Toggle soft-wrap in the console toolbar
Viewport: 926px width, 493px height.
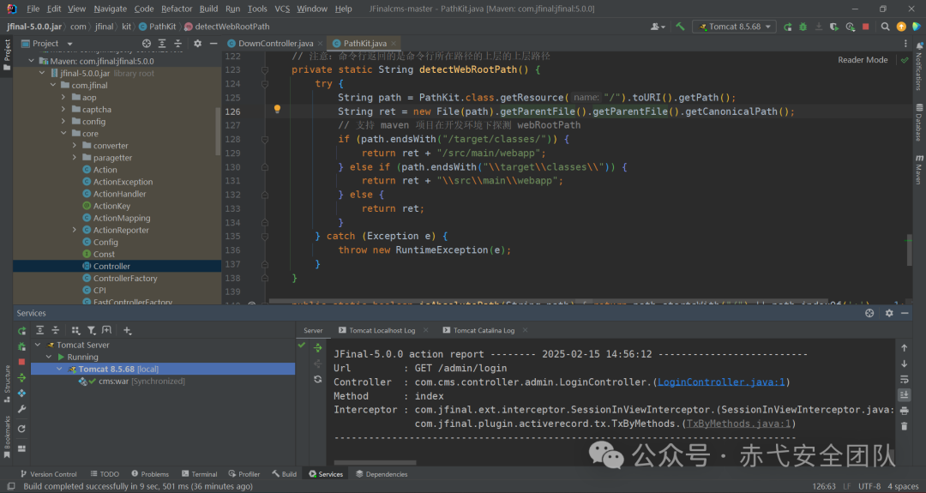pyautogui.click(x=905, y=379)
